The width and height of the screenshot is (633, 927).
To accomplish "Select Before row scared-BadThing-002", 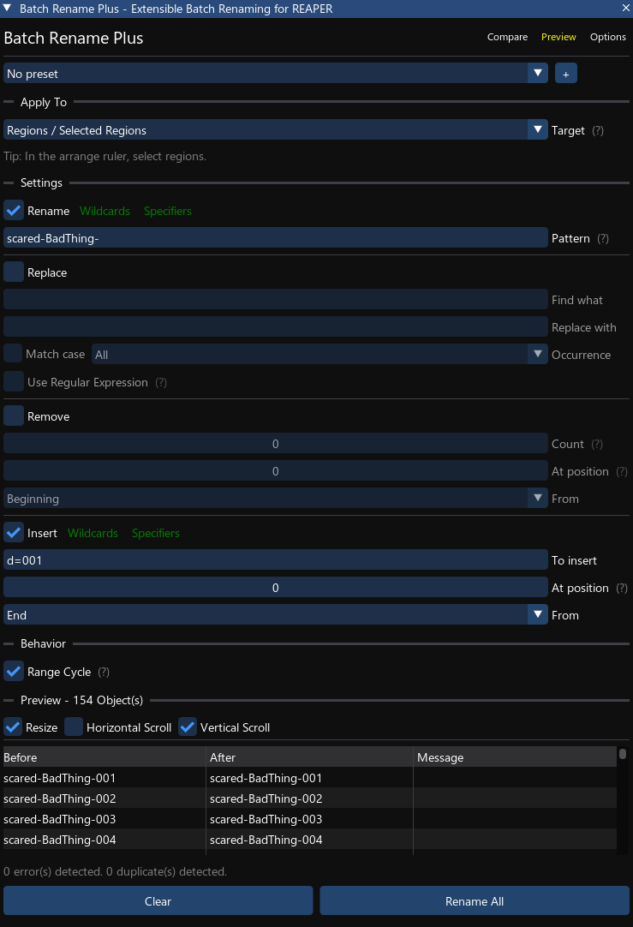I will tap(60, 799).
